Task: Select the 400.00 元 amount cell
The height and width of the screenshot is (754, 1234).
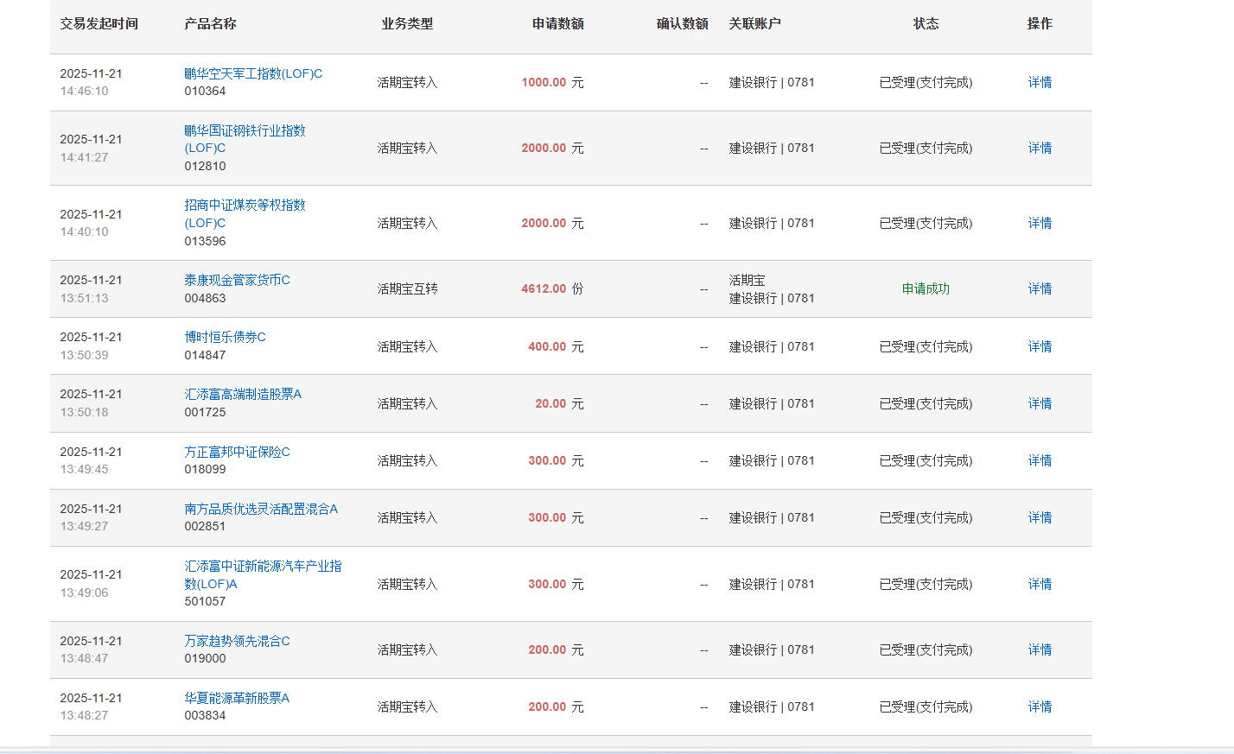Action: tap(556, 346)
